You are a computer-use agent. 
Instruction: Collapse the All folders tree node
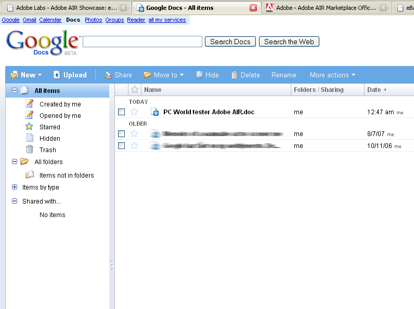[15, 162]
